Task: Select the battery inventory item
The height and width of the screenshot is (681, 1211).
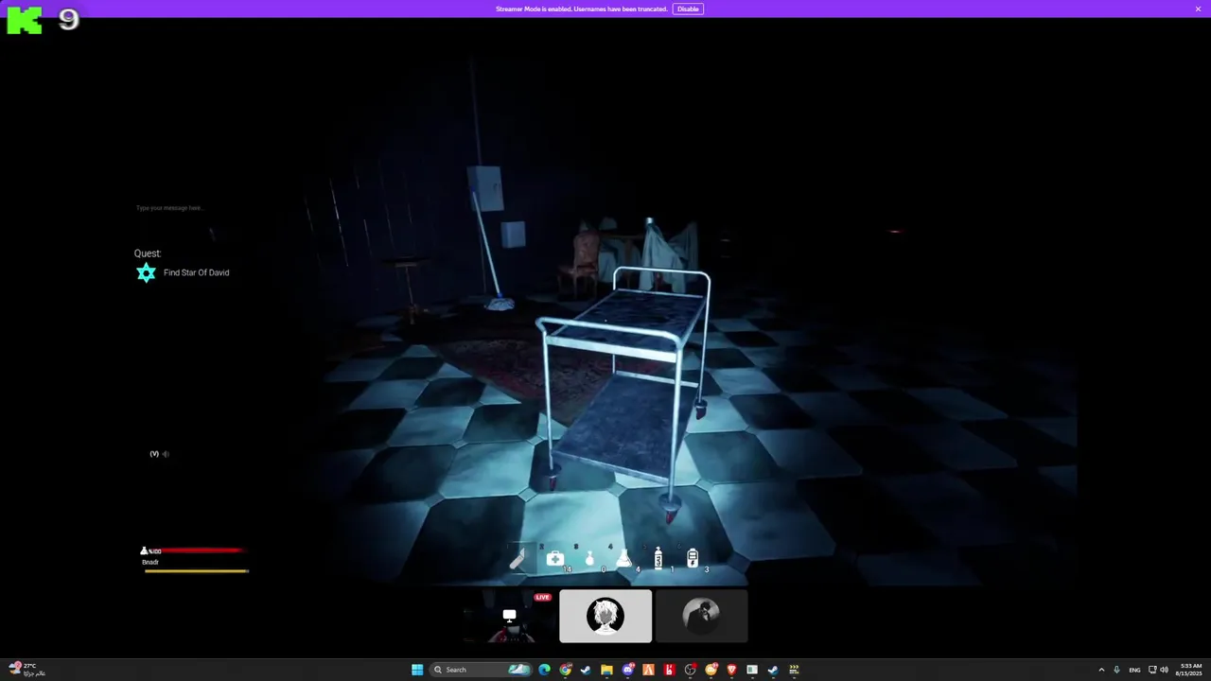Action: pos(693,558)
